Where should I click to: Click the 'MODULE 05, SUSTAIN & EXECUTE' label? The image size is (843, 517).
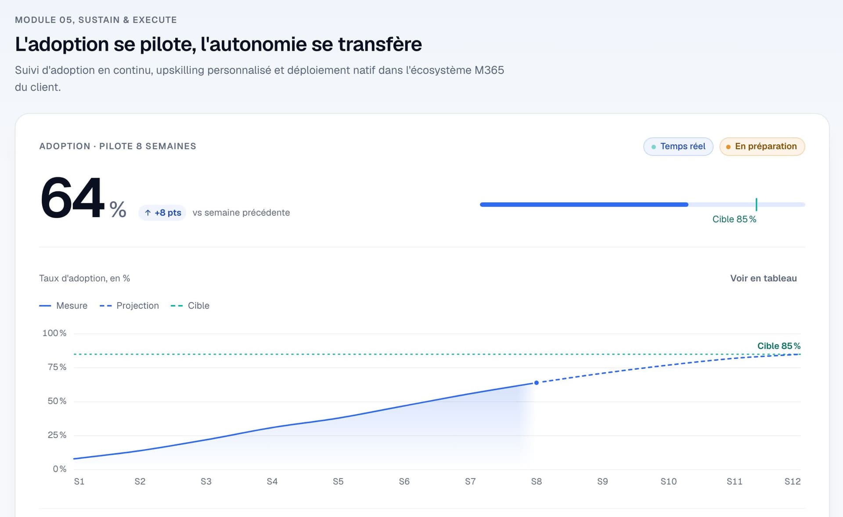point(96,20)
